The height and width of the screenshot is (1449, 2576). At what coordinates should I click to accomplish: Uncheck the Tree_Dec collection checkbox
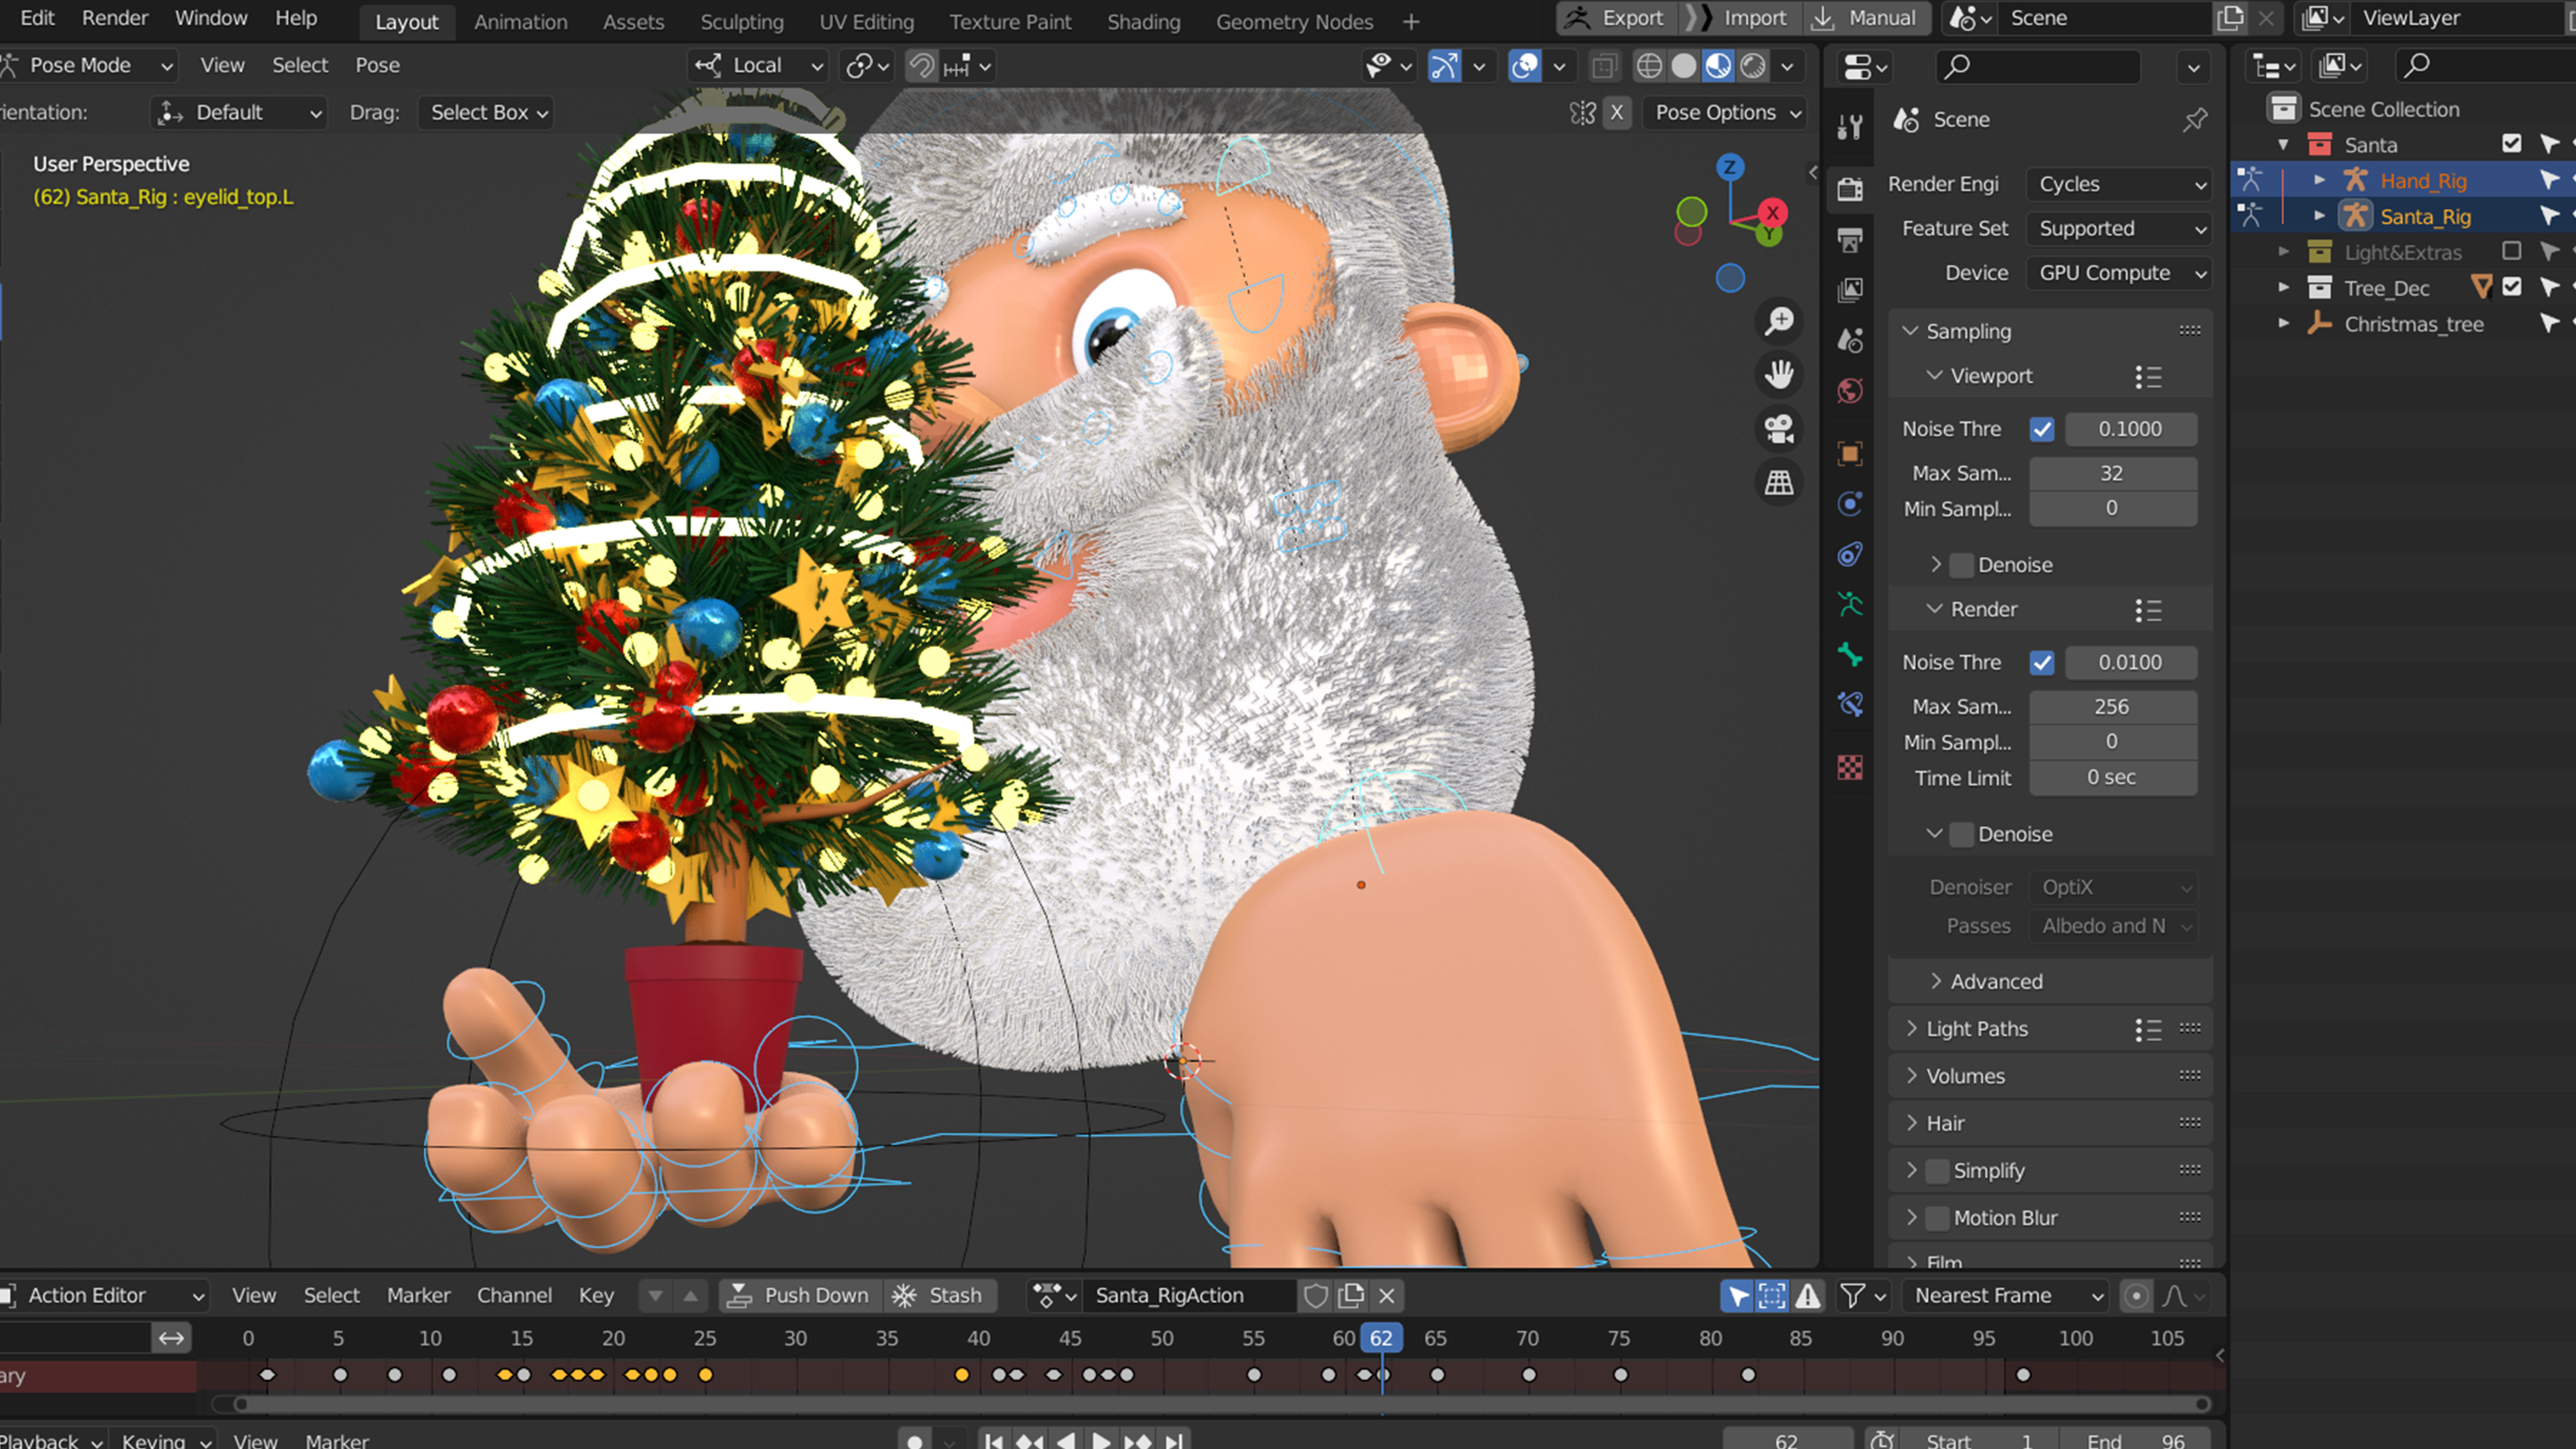[2511, 287]
